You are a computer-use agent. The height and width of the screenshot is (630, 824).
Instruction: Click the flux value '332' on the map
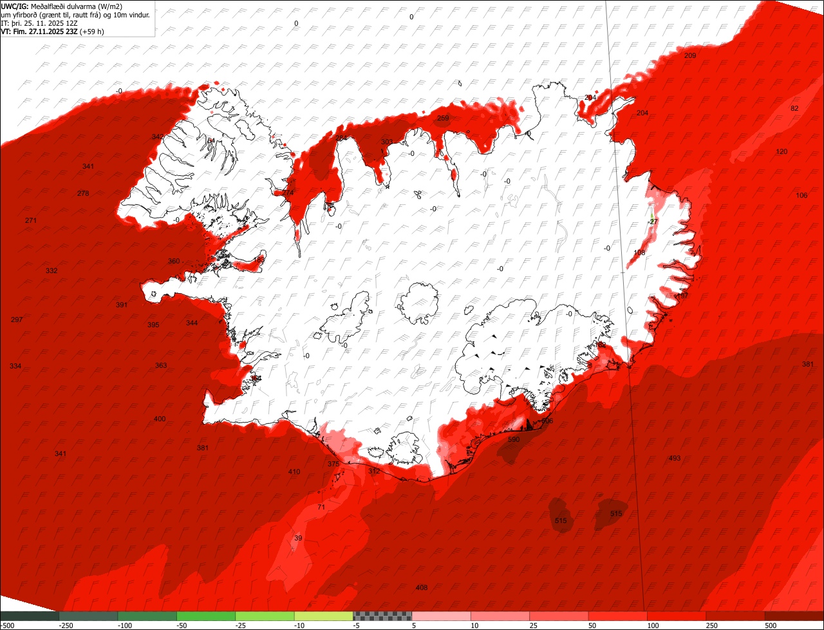tap(51, 271)
